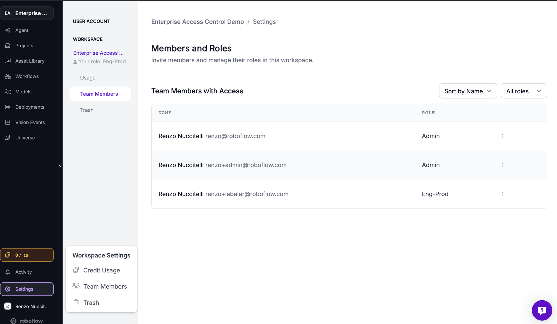Open the All roles filter dropdown
The image size is (557, 324).
pyautogui.click(x=524, y=91)
